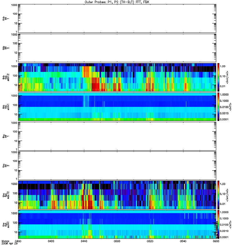This screenshot has width=234, height=250.
Task: Click the thb fbk scm1 spectrogram panel
Action: tap(117, 107)
